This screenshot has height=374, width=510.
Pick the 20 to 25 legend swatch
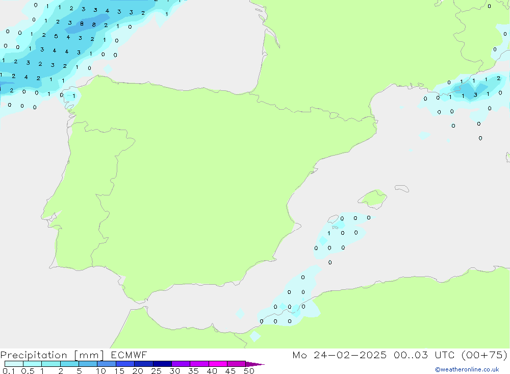144,364
